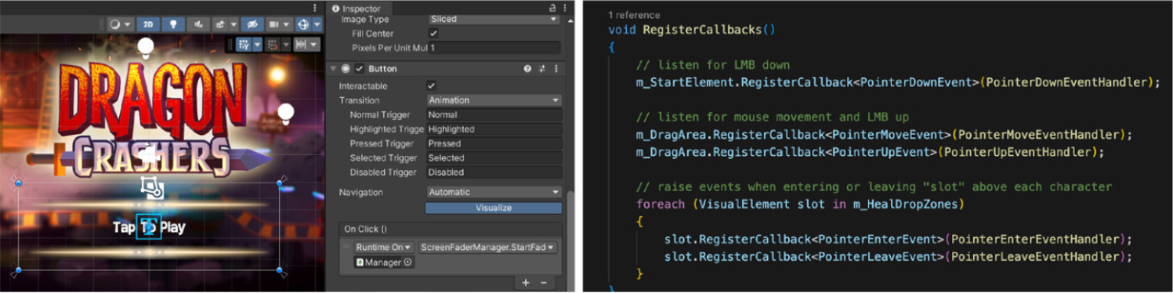
Task: Click the Disabled Trigger field
Action: click(x=494, y=172)
